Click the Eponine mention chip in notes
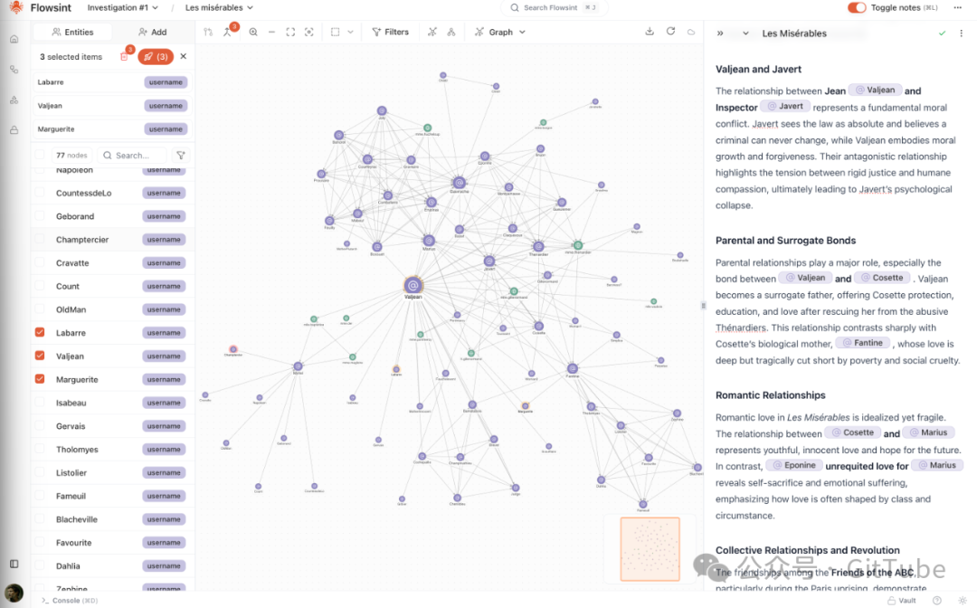 pyautogui.click(x=794, y=465)
